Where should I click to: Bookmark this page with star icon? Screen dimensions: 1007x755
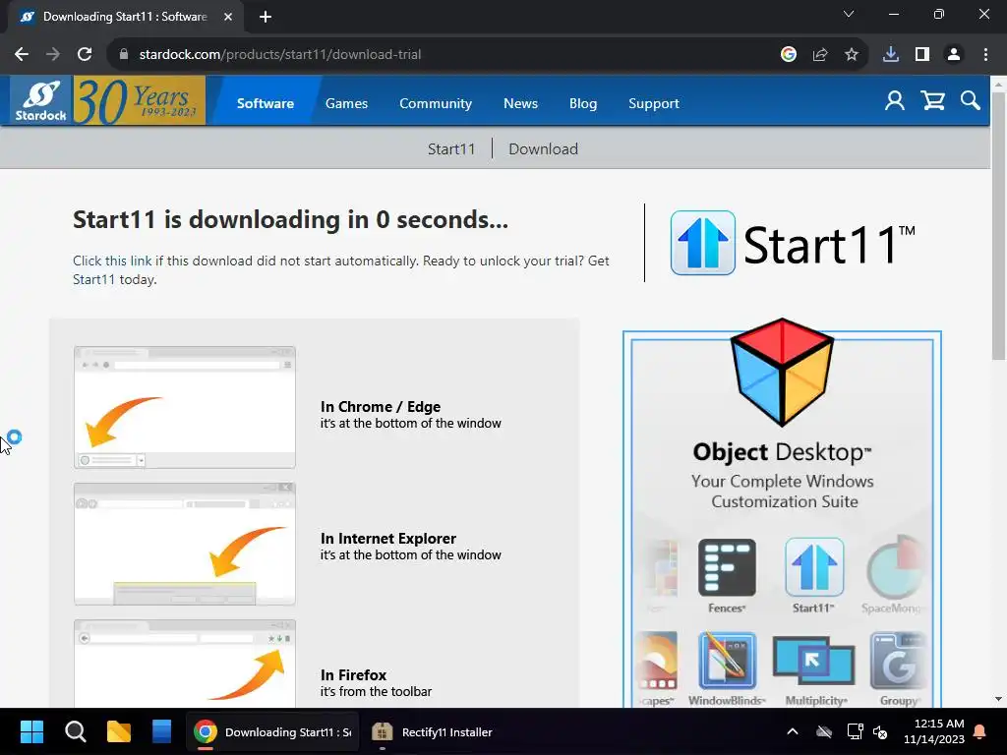852,55
